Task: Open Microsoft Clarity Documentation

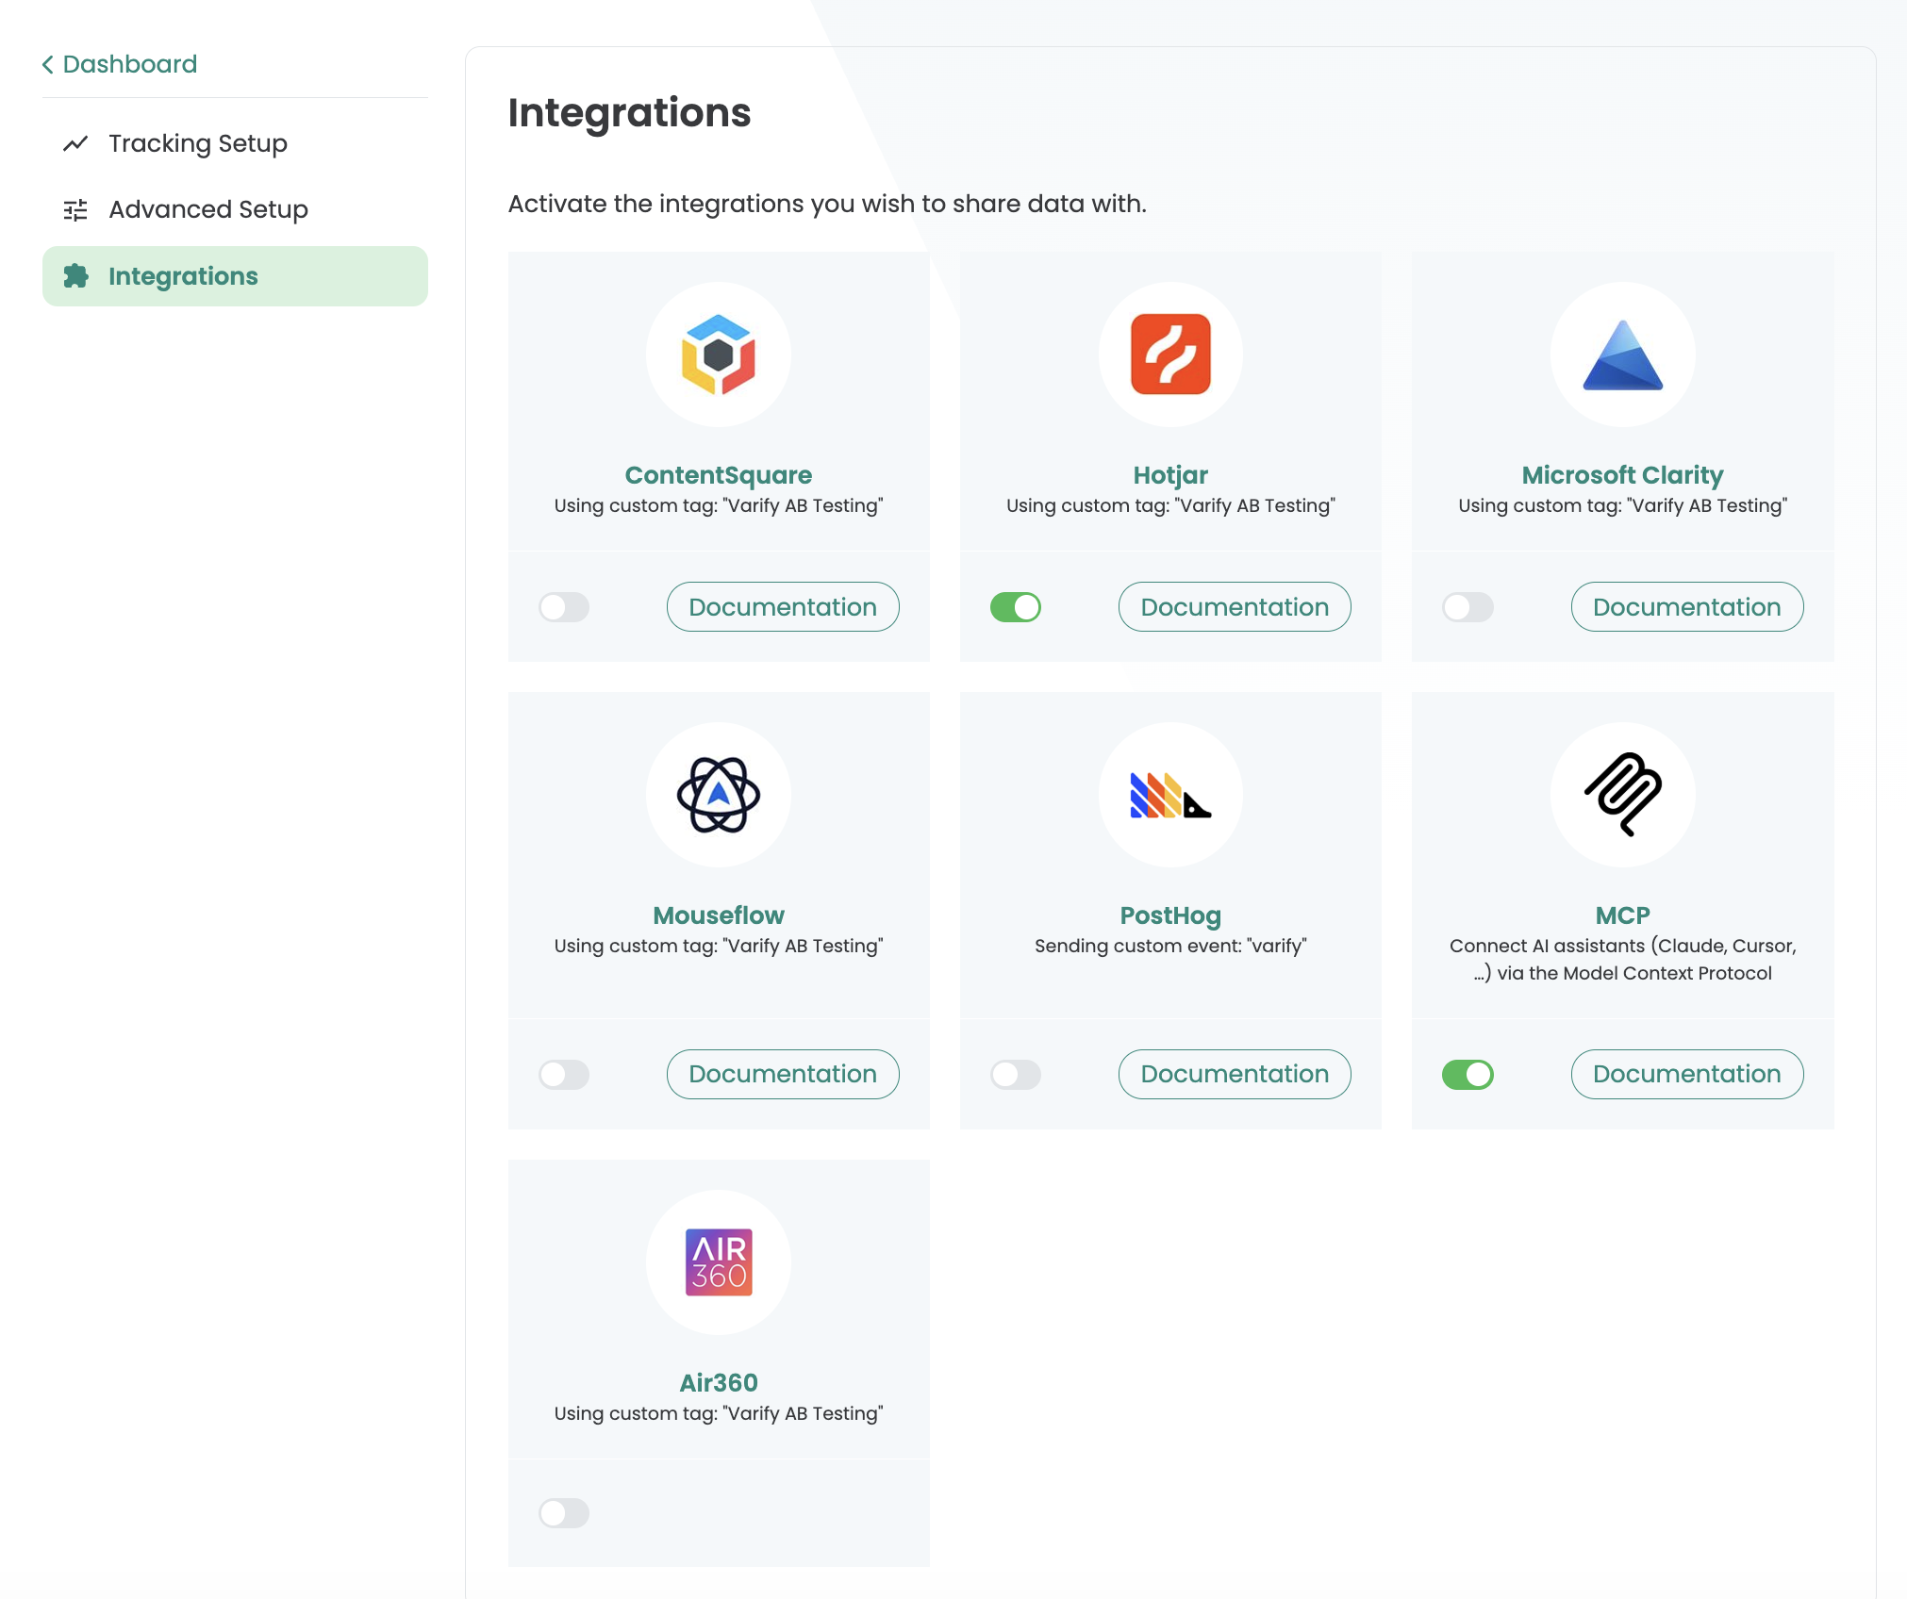Action: 1686,607
